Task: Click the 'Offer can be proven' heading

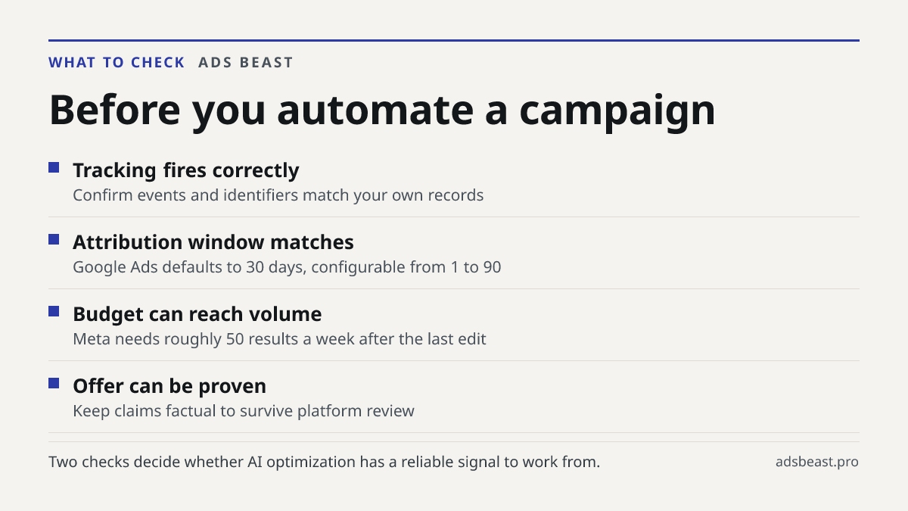Action: point(169,386)
